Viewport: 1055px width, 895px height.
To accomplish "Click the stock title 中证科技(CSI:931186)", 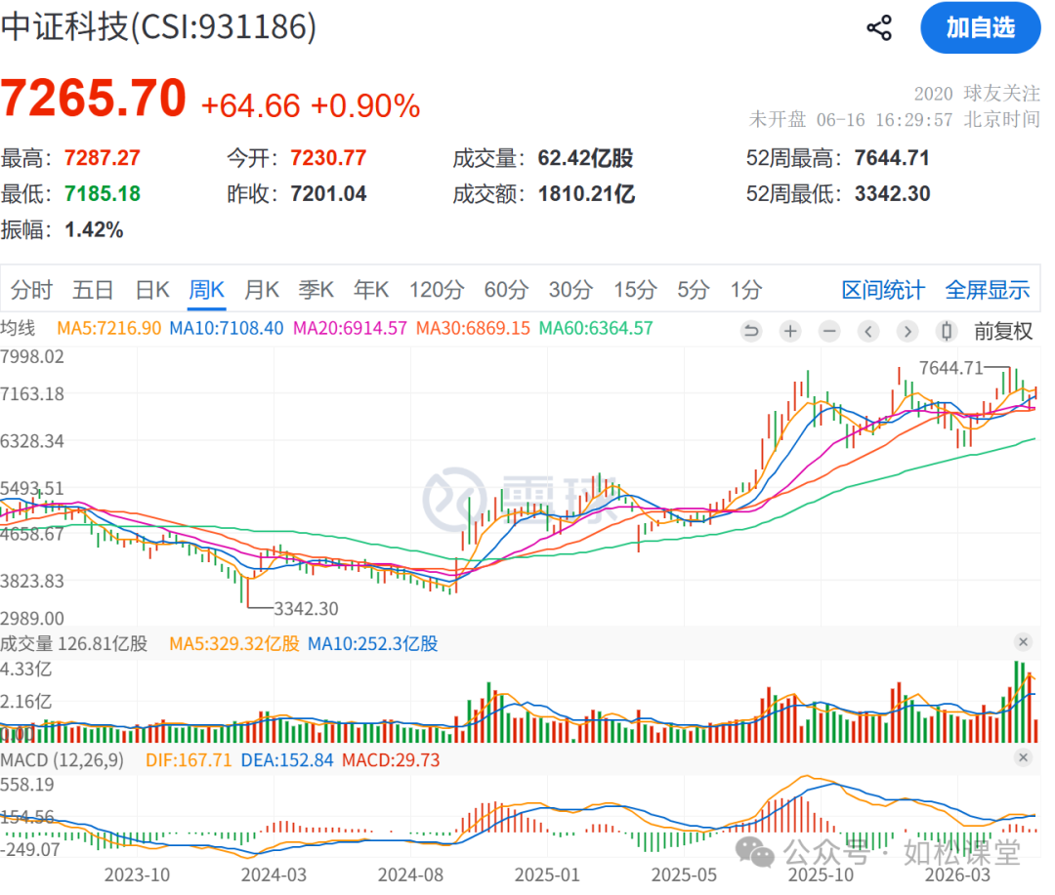I will 159,27.
